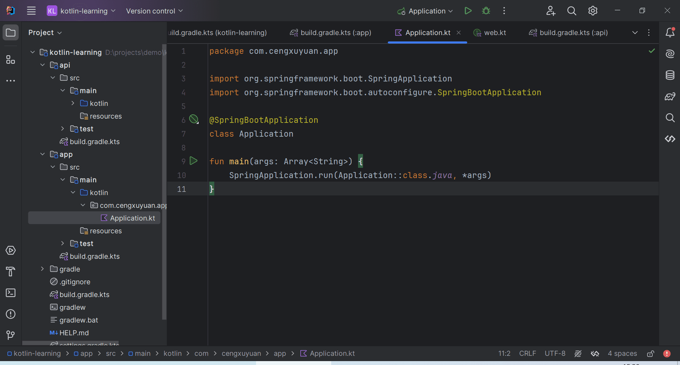Open Code With Me user icon
Screen dimensions: 680x365
[x=550, y=11]
